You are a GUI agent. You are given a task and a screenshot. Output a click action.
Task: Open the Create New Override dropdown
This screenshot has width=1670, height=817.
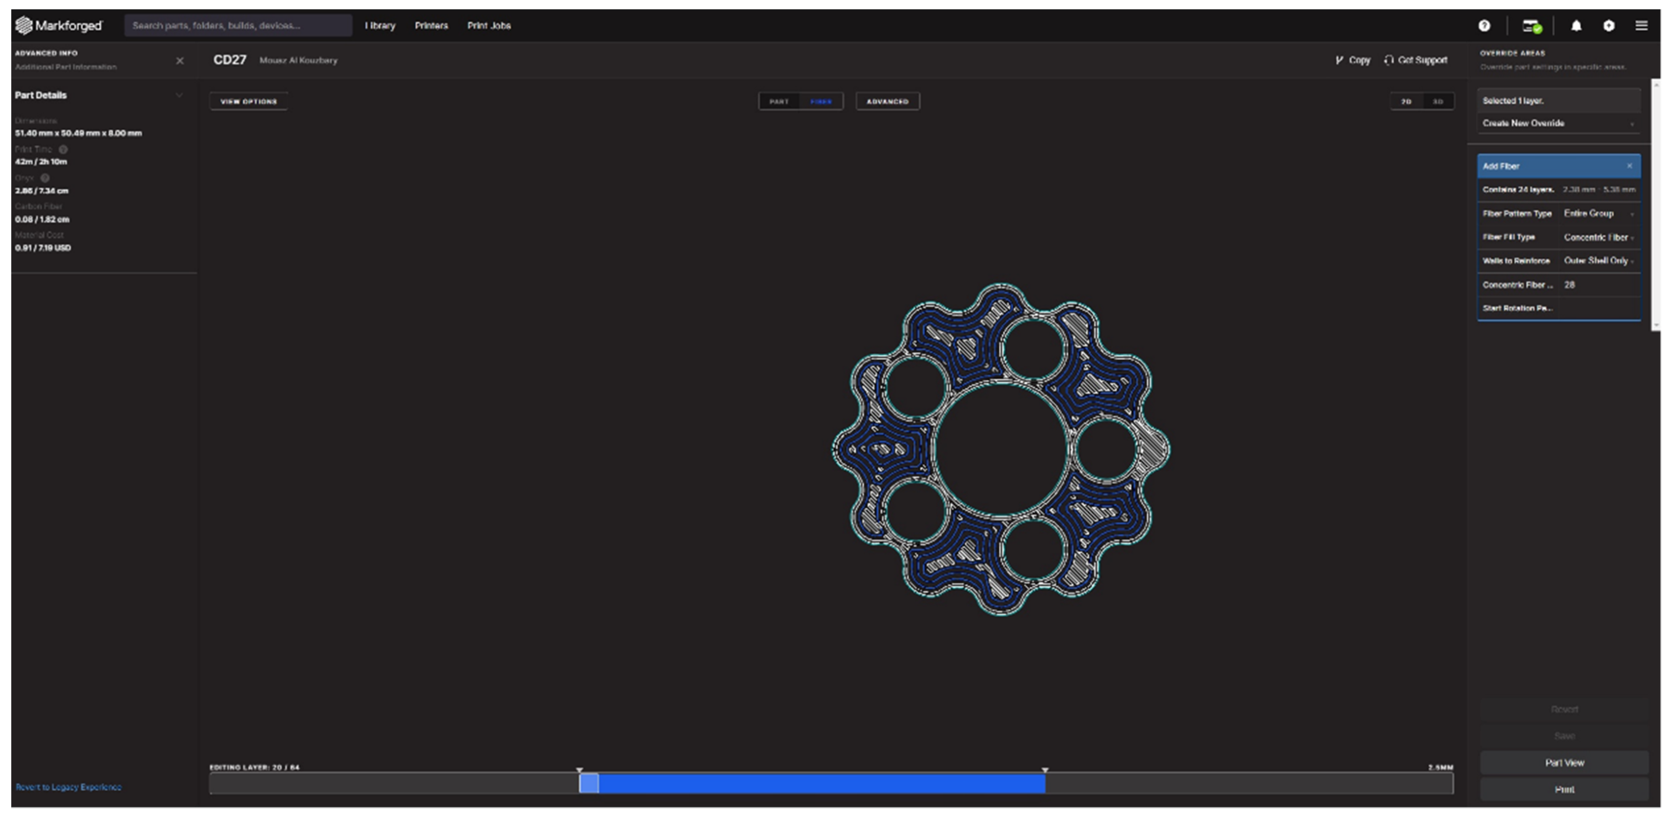click(1558, 123)
